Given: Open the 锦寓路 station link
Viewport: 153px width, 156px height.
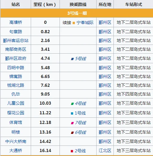Looking at the screenshot, I should pyautogui.click(x=16, y=77).
